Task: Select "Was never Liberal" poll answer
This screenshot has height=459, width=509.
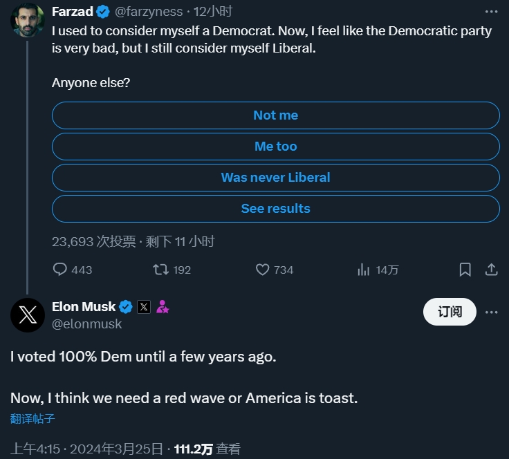Action: pos(275,178)
